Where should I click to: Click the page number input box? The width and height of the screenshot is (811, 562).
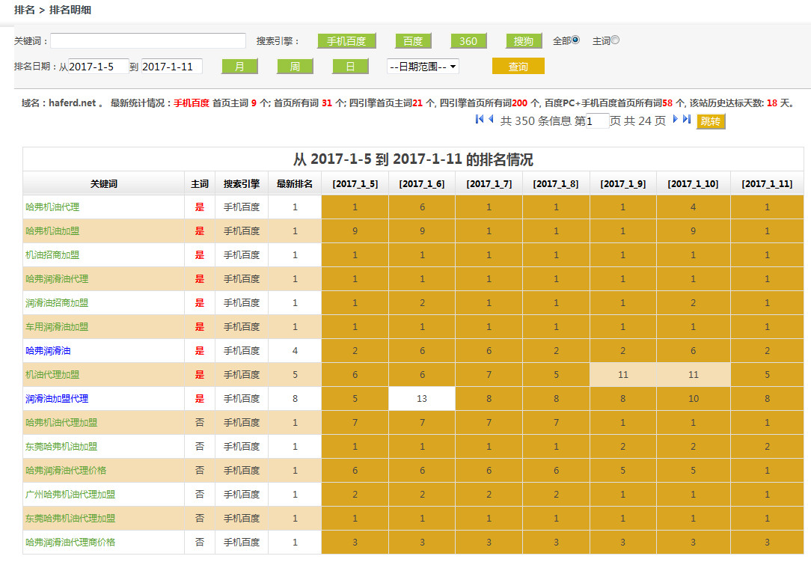(x=597, y=121)
